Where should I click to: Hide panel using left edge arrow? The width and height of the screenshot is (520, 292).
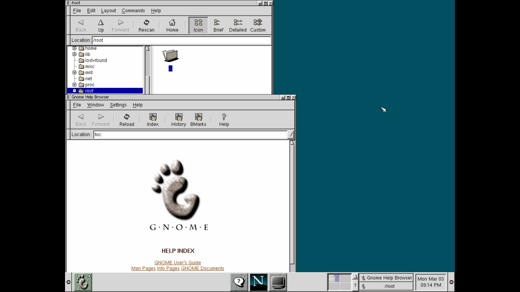68,282
